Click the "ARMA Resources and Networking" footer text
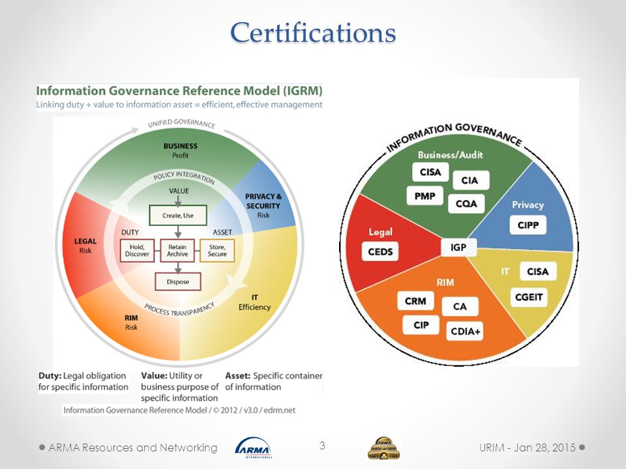626x469 pixels. (133, 448)
